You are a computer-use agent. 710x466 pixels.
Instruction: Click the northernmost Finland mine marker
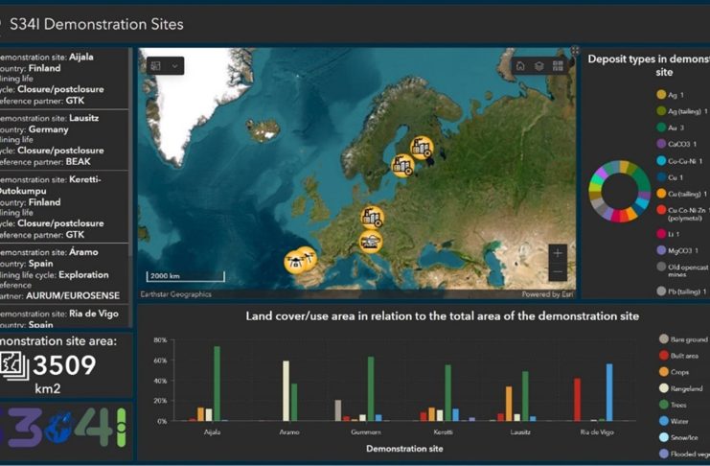pos(421,148)
